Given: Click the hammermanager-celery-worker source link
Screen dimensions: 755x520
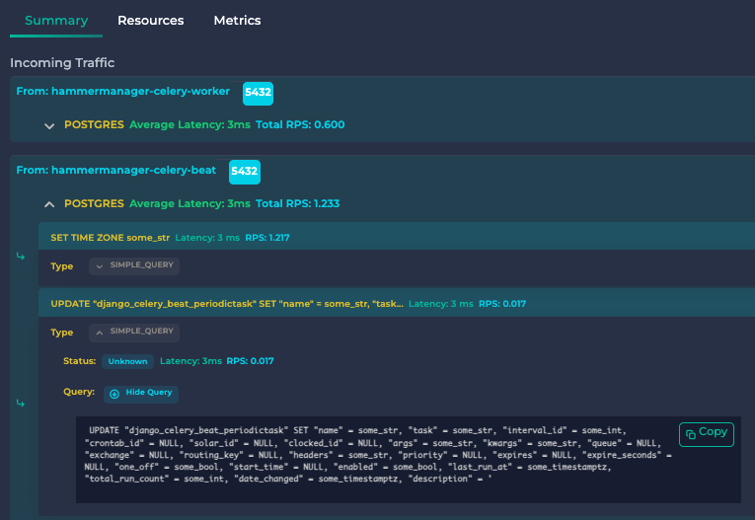Looking at the screenshot, I should [x=122, y=91].
